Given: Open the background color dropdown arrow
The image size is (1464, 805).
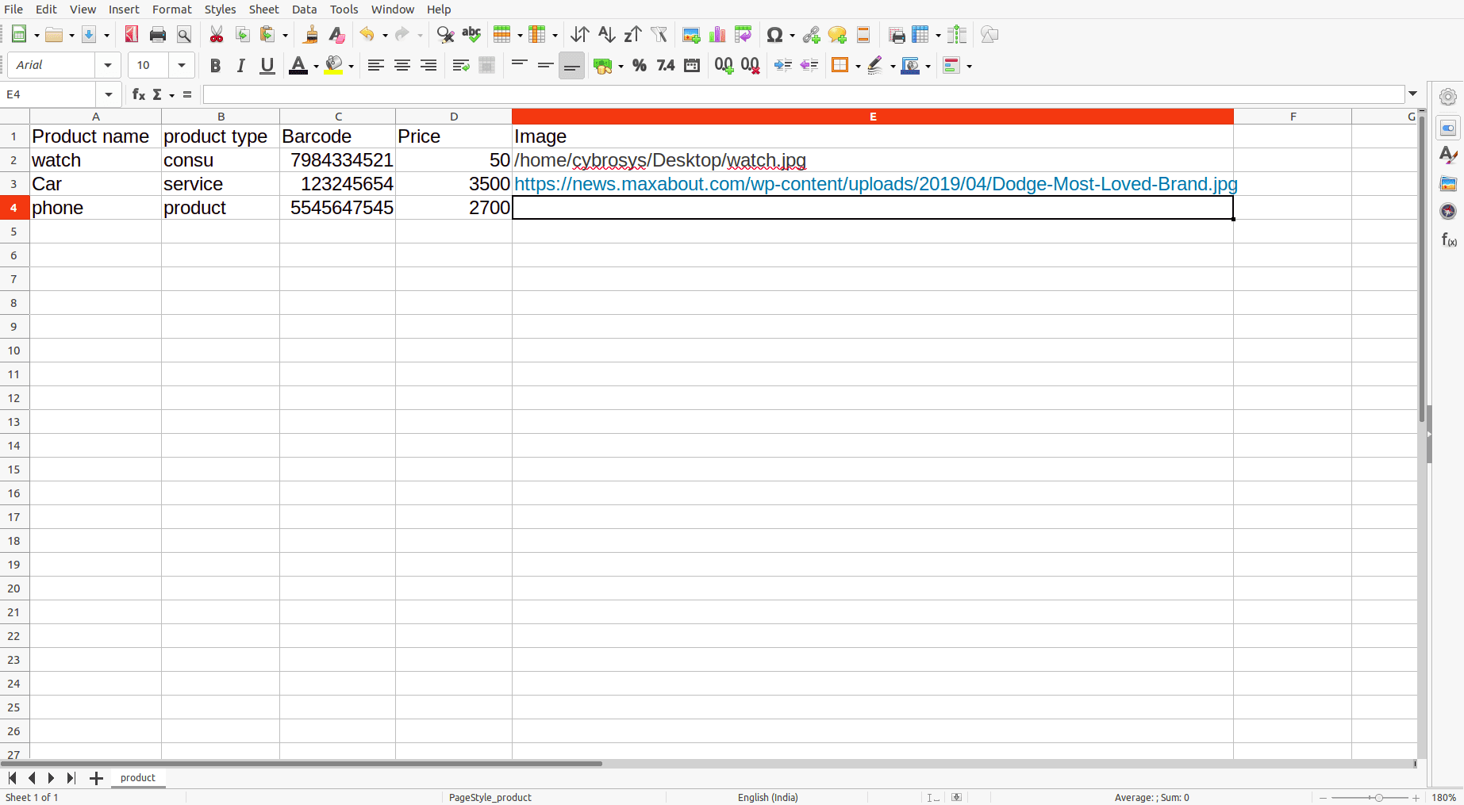Looking at the screenshot, I should pos(351,66).
